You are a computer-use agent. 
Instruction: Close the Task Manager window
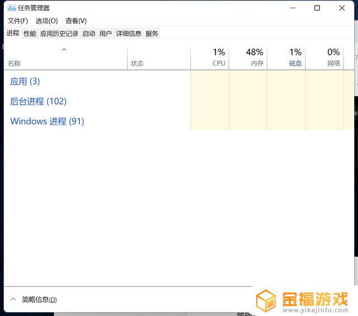point(342,8)
